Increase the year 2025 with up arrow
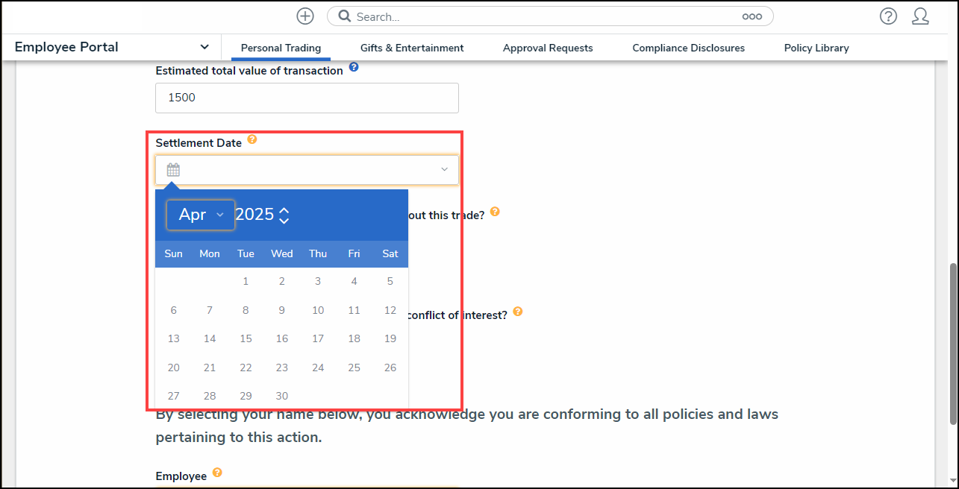The height and width of the screenshot is (489, 959). tap(284, 210)
